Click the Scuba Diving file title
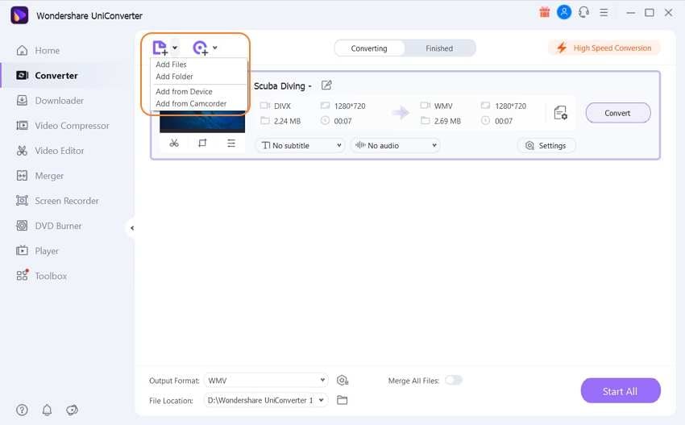Viewport: 685px width, 425px height. pyautogui.click(x=283, y=86)
